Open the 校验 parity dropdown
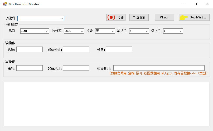213x131 pixels. tap(105, 31)
